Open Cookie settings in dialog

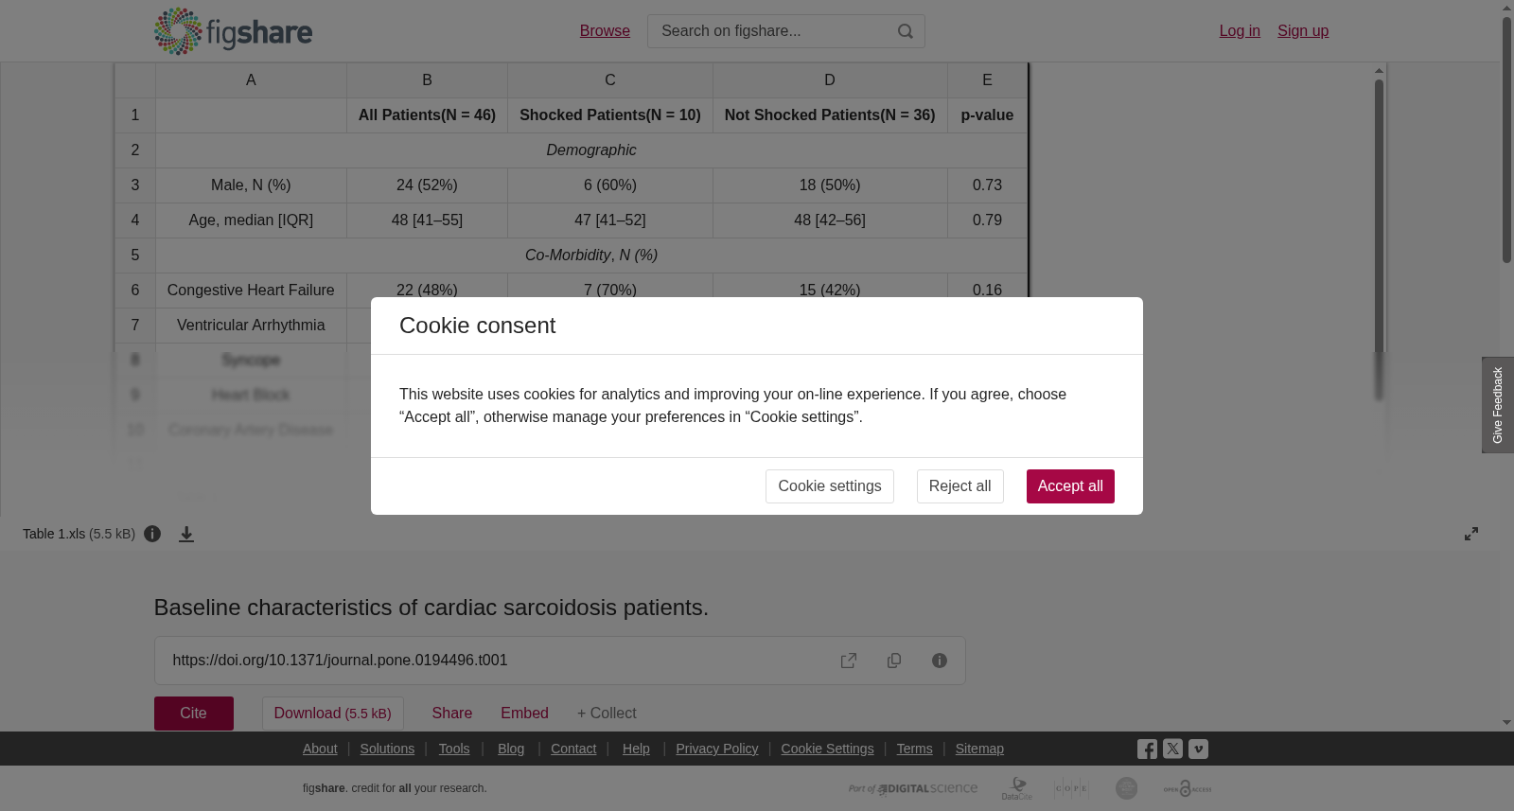coord(830,486)
